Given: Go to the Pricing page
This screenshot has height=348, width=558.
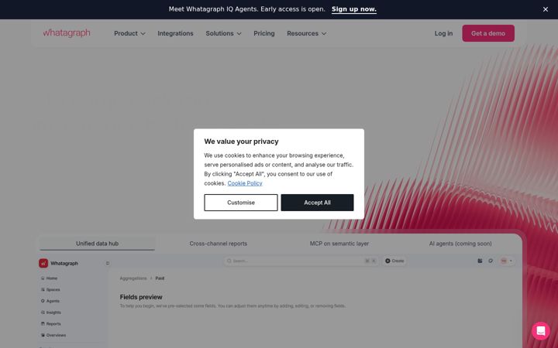Looking at the screenshot, I should (x=264, y=33).
